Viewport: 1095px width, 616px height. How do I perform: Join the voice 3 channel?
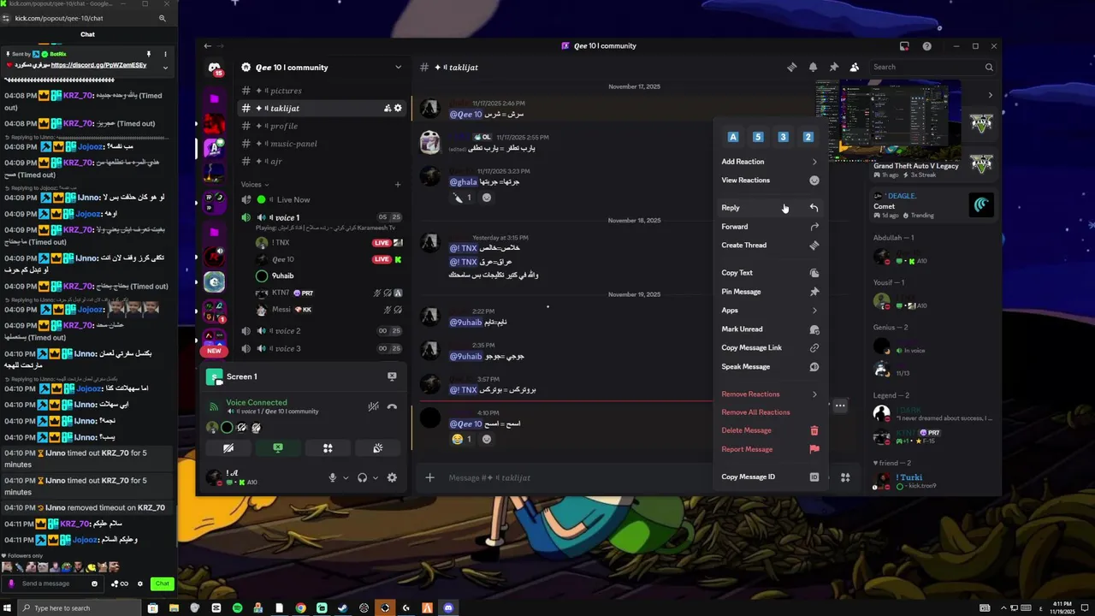point(321,349)
